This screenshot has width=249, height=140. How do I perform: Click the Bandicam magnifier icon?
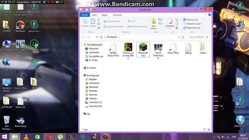[10, 2]
